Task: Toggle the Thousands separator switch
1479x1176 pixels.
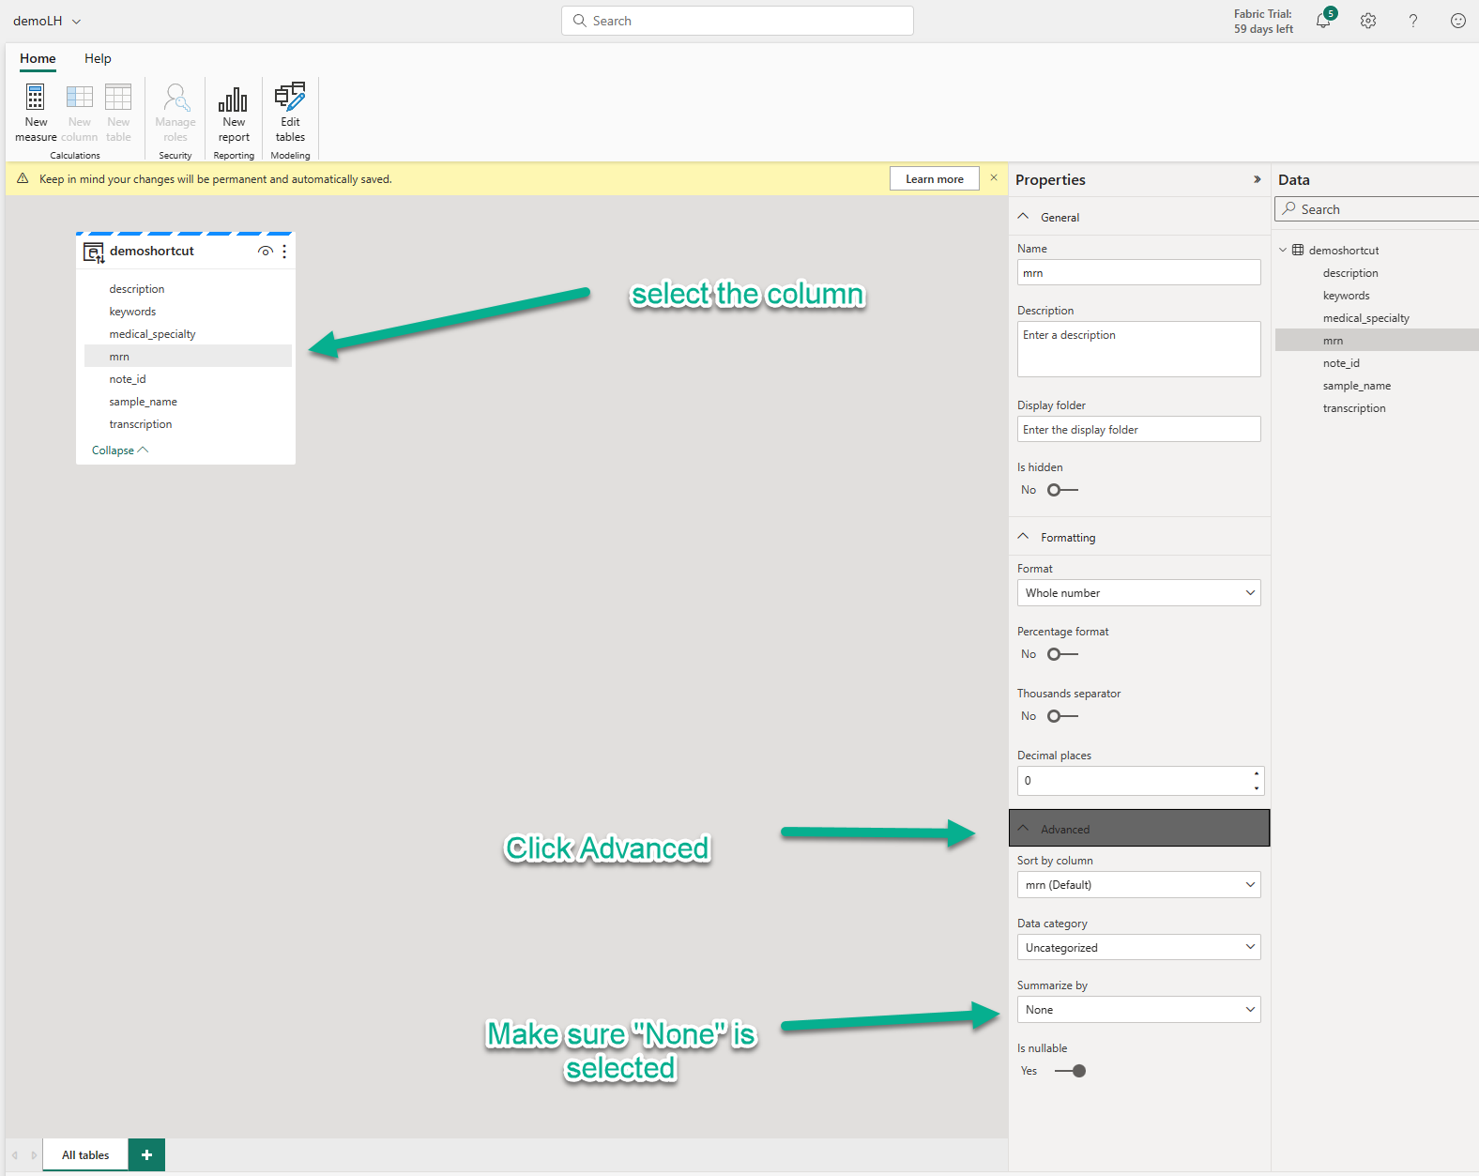Action: (x=1062, y=716)
